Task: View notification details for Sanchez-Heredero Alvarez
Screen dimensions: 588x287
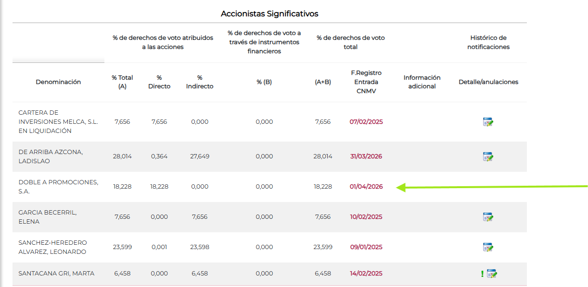Action: pos(488,247)
